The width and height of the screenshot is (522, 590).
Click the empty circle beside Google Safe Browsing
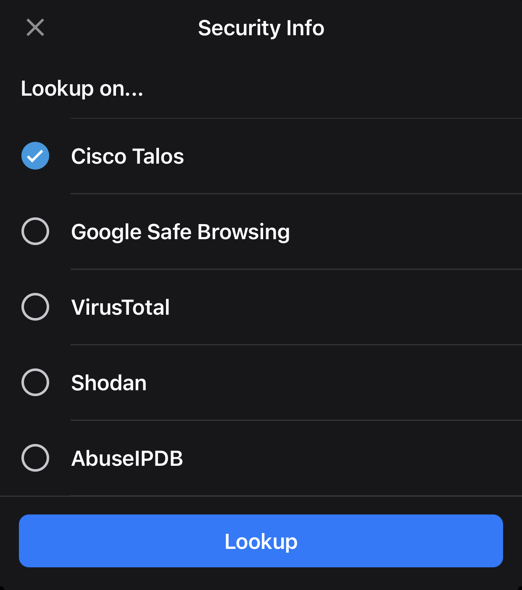click(x=35, y=231)
